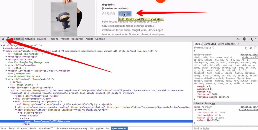Expand the noscript node
Image resolution: width=258 pixels, height=130 pixels.
6,57
